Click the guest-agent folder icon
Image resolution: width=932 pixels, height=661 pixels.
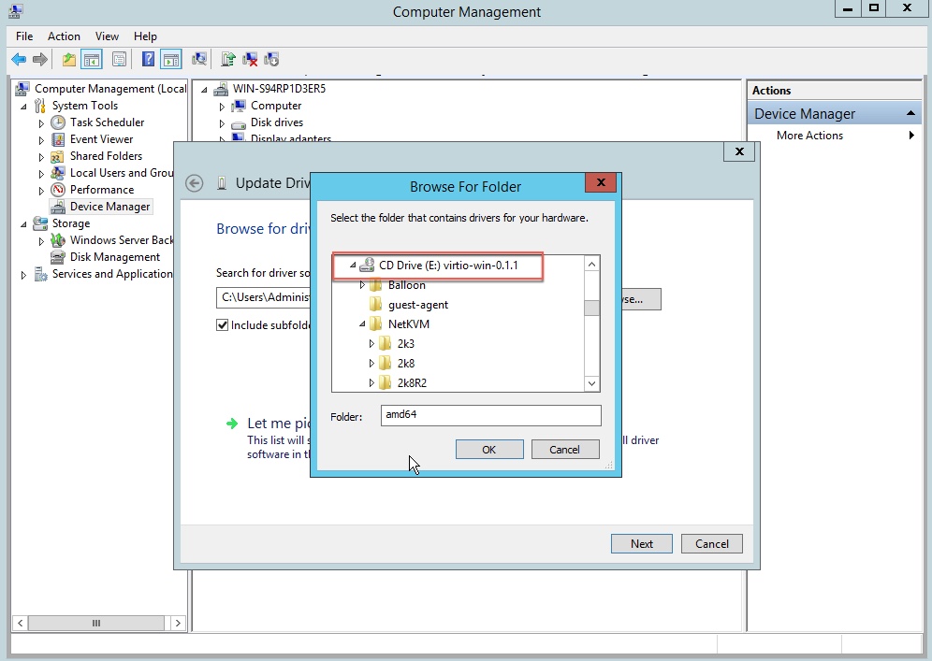click(375, 305)
